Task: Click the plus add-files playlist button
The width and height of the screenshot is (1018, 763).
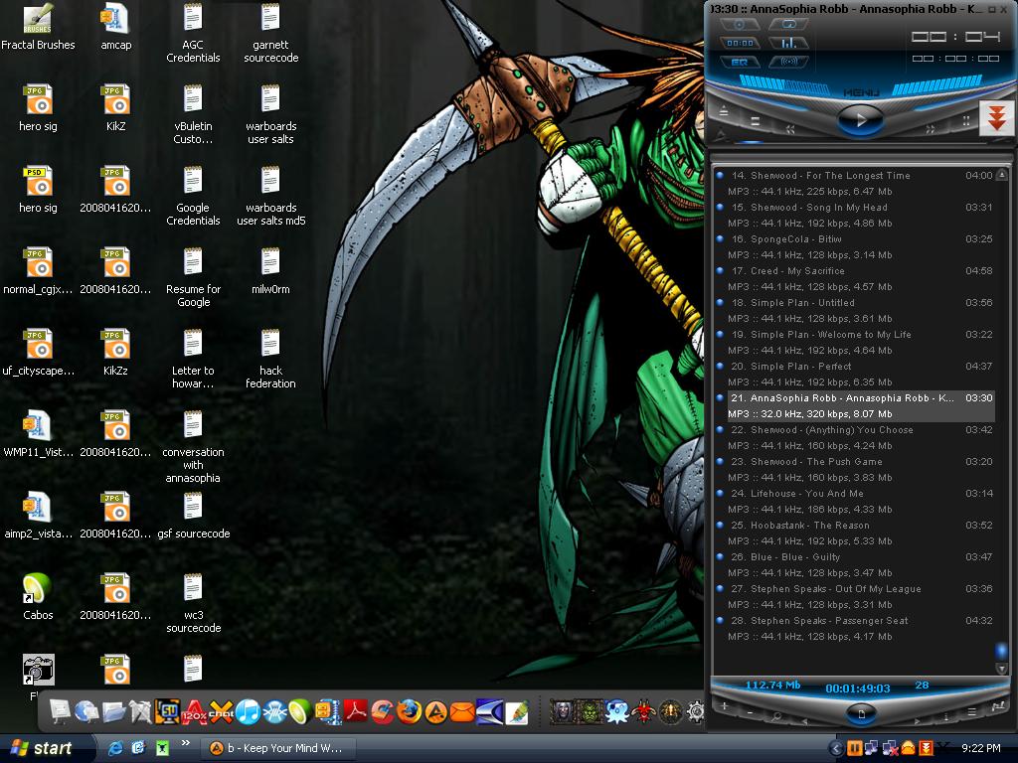Action: (725, 706)
